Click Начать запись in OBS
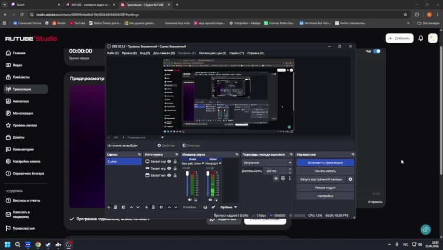The image size is (443, 250). click(x=325, y=171)
